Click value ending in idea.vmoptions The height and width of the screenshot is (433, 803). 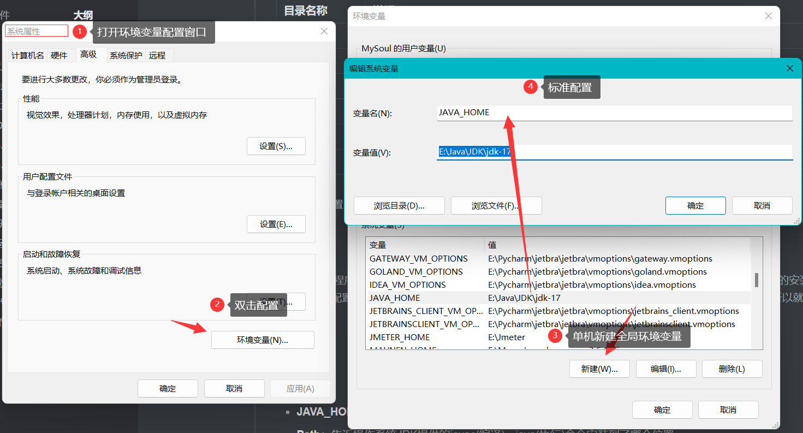click(x=592, y=284)
